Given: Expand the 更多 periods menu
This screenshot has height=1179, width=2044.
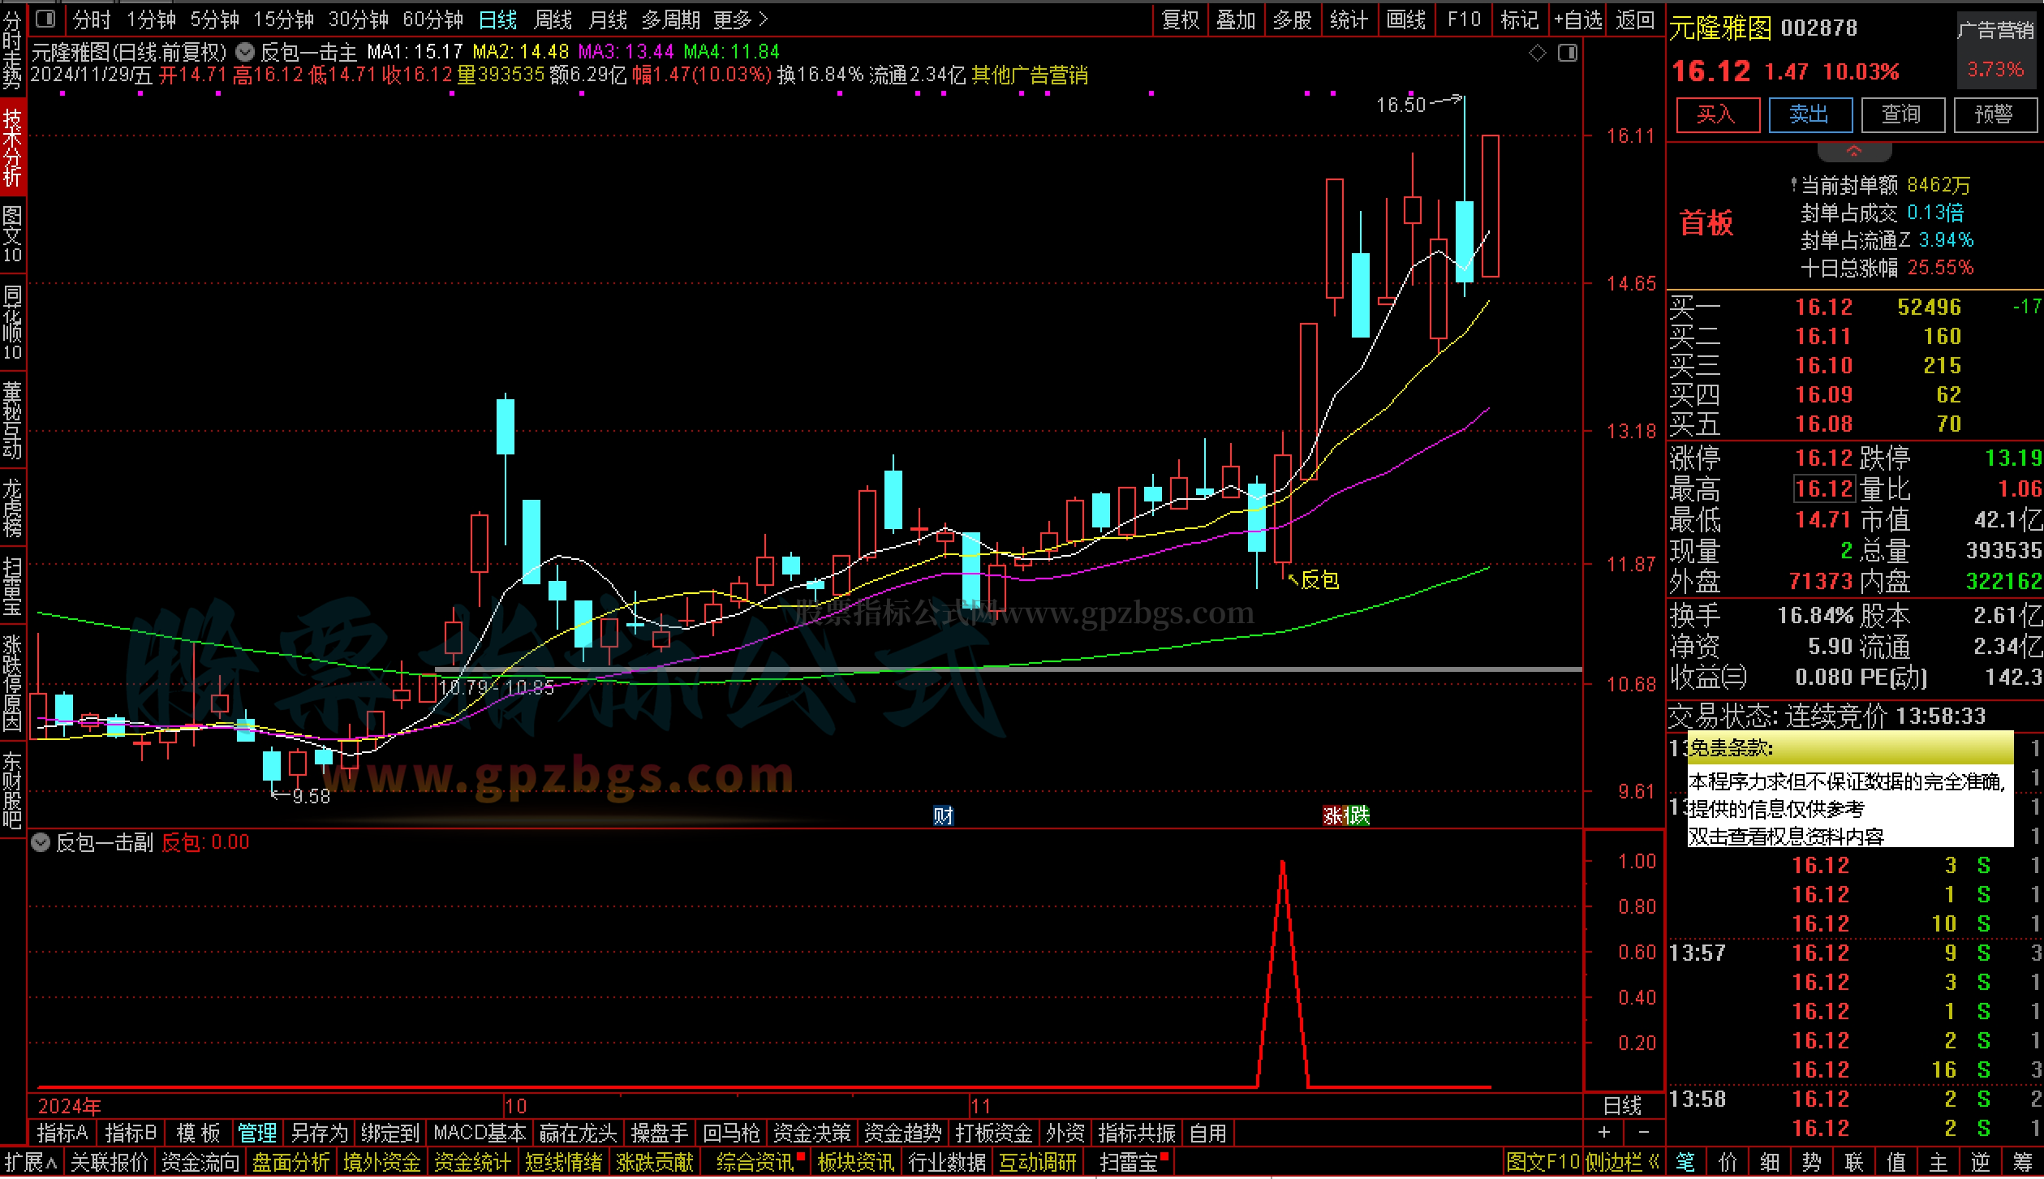Looking at the screenshot, I should coord(740,19).
